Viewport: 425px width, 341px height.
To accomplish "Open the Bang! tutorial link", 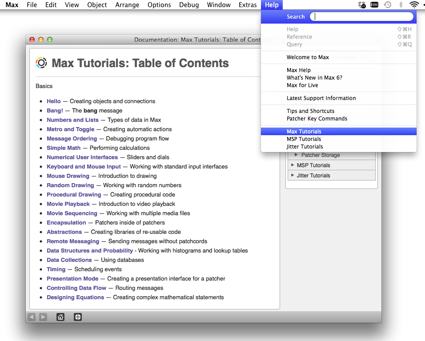I will point(55,111).
